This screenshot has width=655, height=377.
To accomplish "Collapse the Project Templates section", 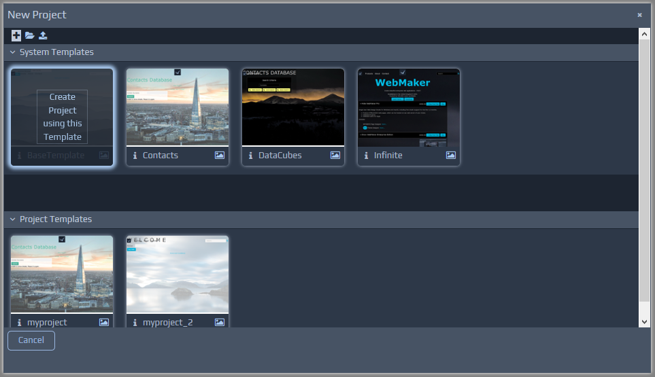I will coord(12,219).
